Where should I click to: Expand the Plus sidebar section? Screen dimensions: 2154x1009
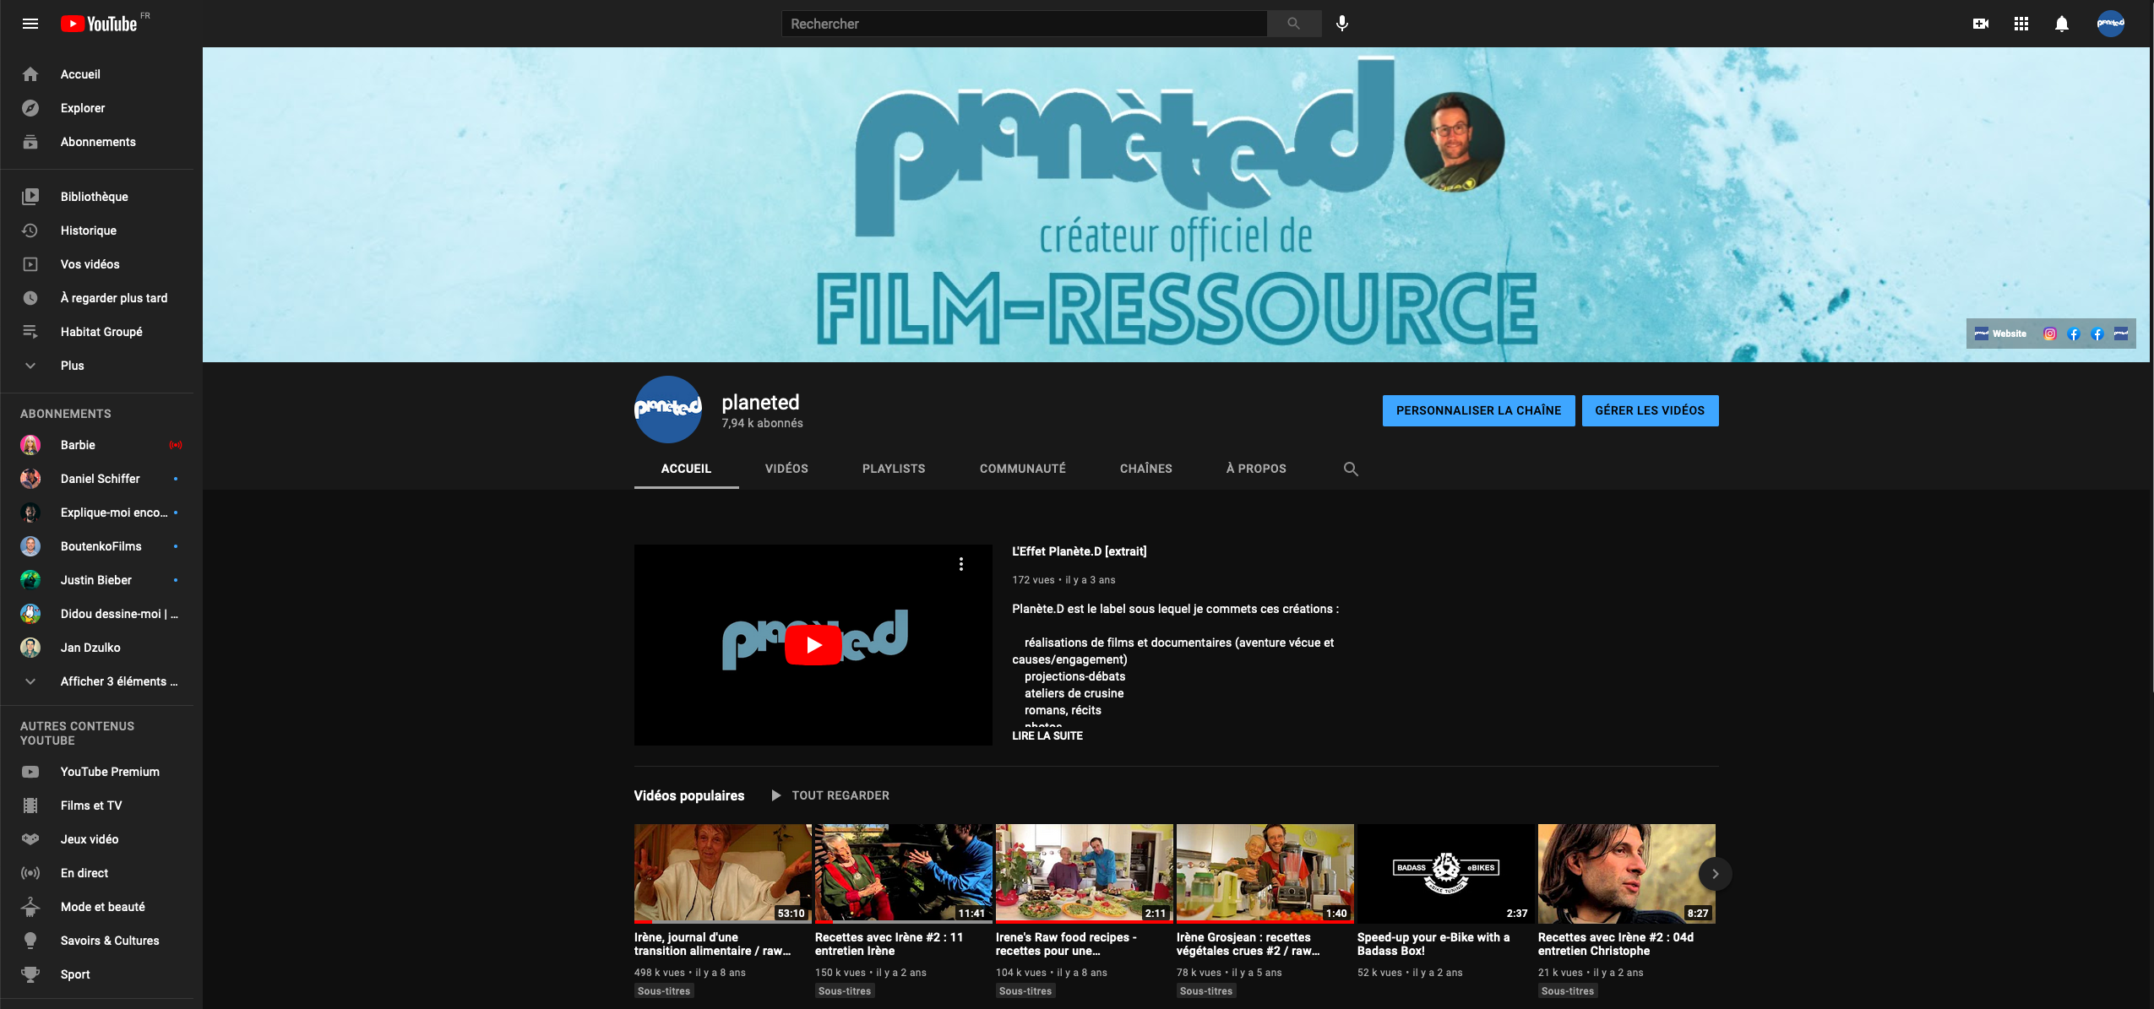click(x=101, y=366)
